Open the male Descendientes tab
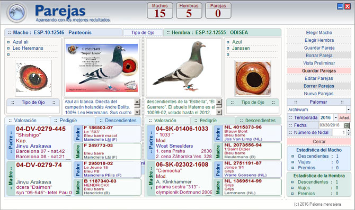 (118, 121)
